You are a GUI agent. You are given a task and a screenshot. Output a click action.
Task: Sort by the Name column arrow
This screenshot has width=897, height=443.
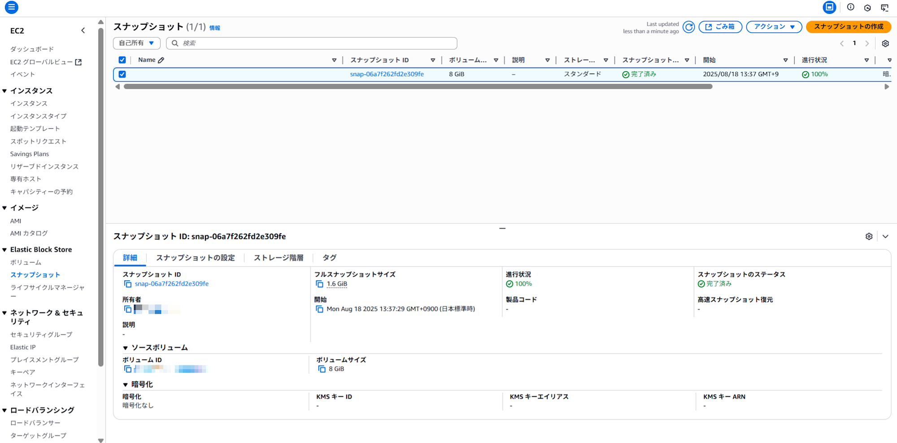click(x=334, y=60)
